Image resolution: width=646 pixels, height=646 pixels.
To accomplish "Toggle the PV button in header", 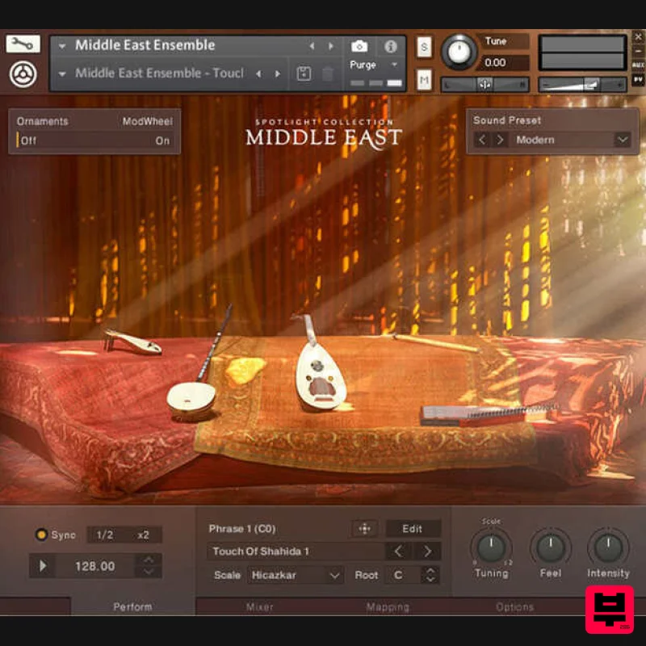I will click(x=638, y=79).
